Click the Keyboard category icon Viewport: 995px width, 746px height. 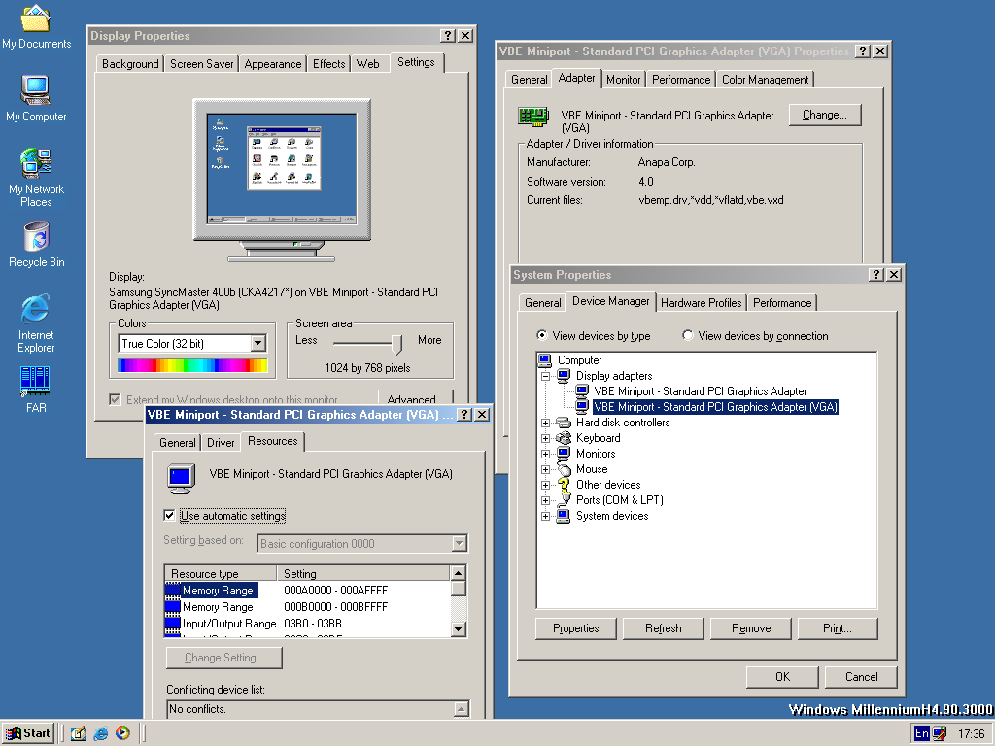click(x=564, y=438)
